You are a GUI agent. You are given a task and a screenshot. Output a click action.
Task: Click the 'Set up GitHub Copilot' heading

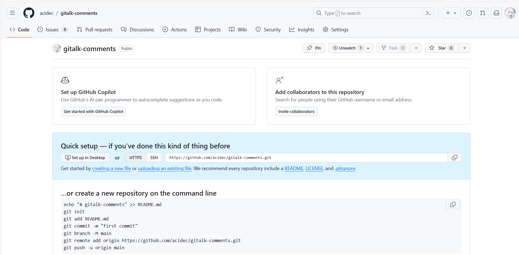pos(88,92)
